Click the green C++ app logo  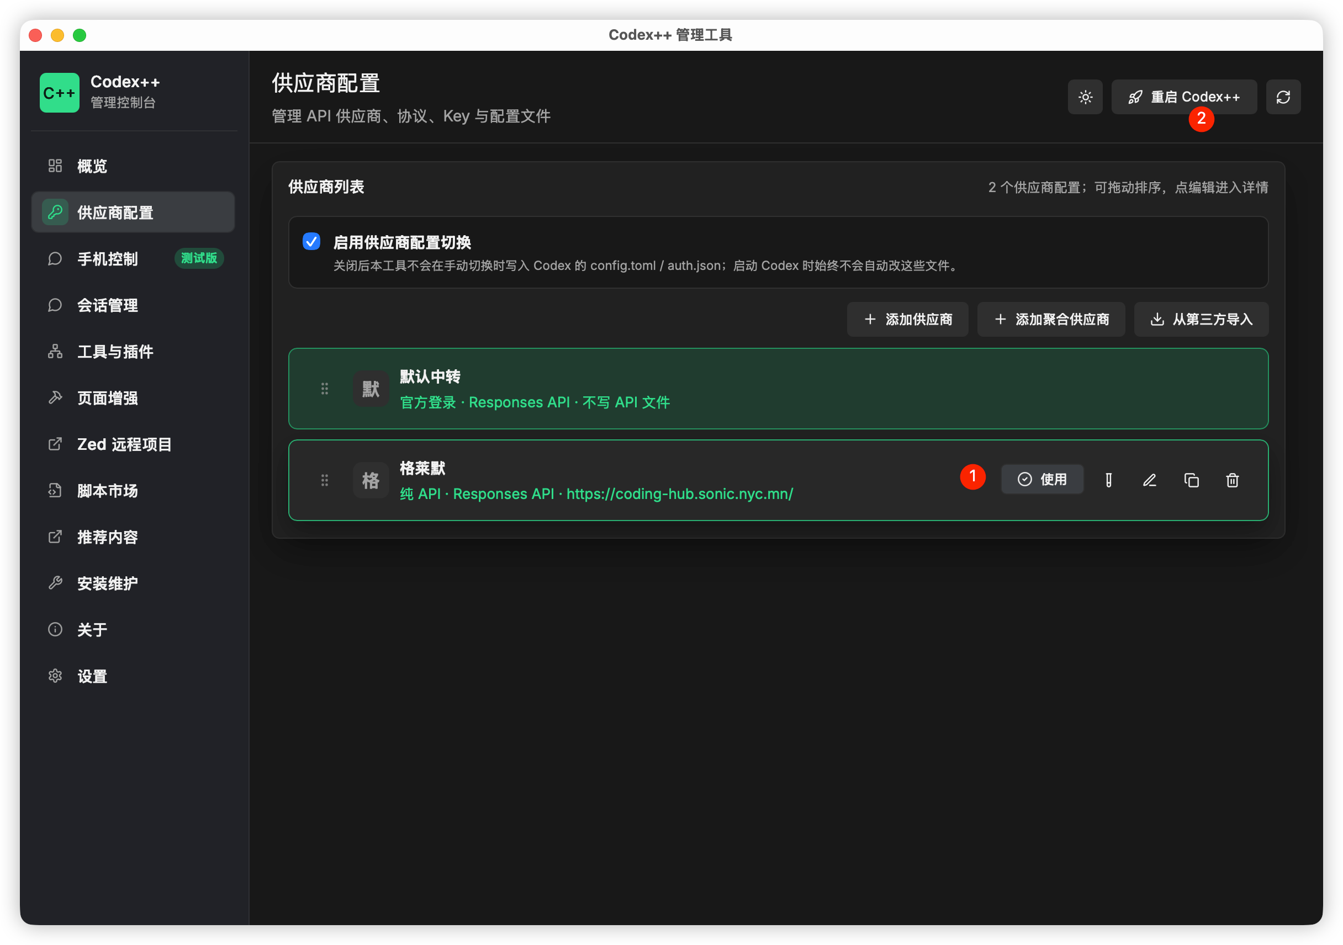coord(60,92)
